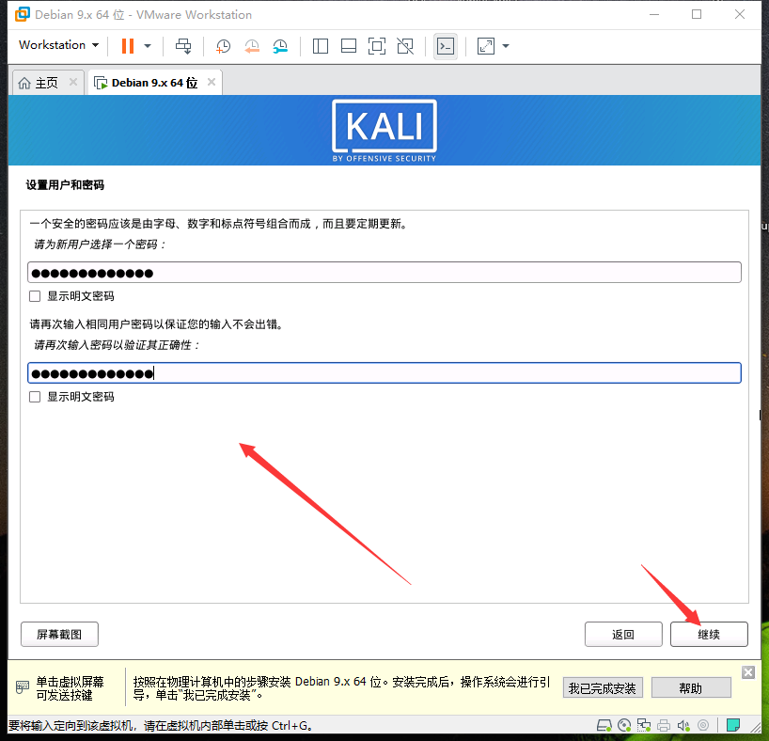Screen dimensions: 769x741
Task: Revert virtual machine to previous snapshot
Action: point(252,46)
